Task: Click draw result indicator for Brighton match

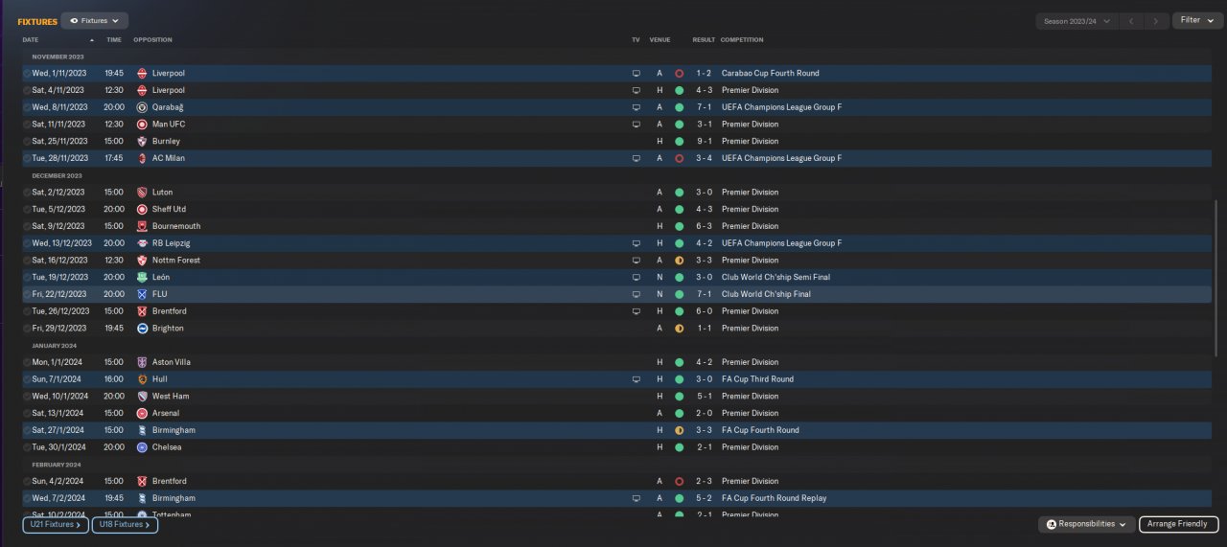Action: click(679, 329)
